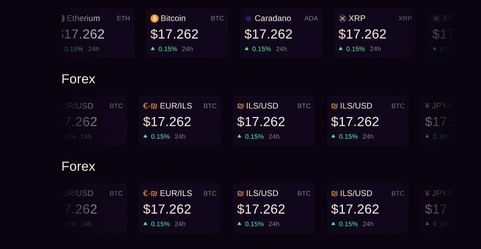Click the €-₪ symbol in the lower Forex row
Image resolution: width=481 pixels, height=249 pixels.
click(x=150, y=194)
